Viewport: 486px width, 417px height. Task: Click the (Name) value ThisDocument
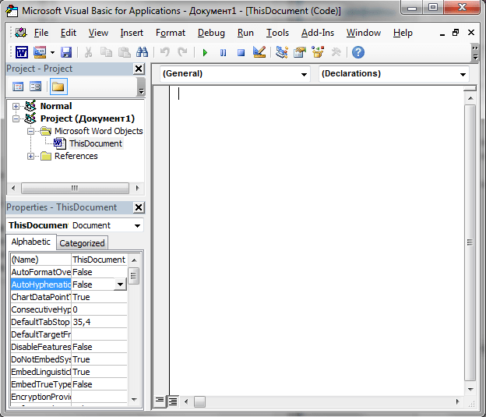point(99,260)
